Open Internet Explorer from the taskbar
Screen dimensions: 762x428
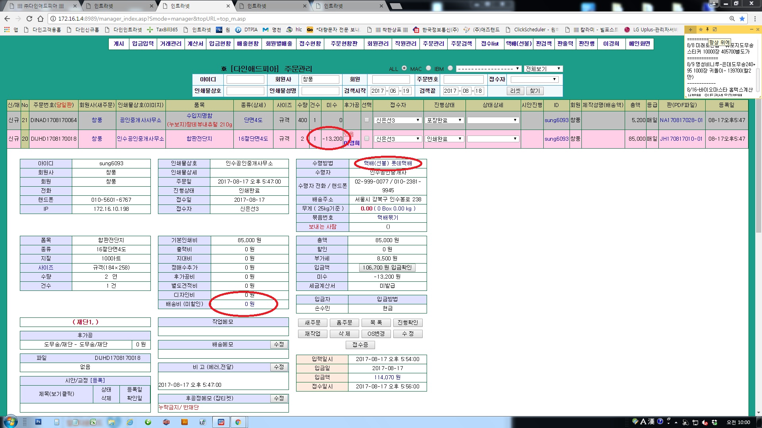coord(130,422)
